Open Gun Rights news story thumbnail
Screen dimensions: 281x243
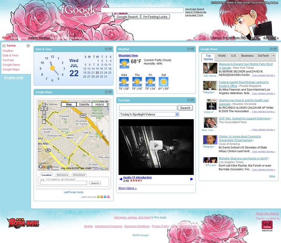tap(210, 68)
